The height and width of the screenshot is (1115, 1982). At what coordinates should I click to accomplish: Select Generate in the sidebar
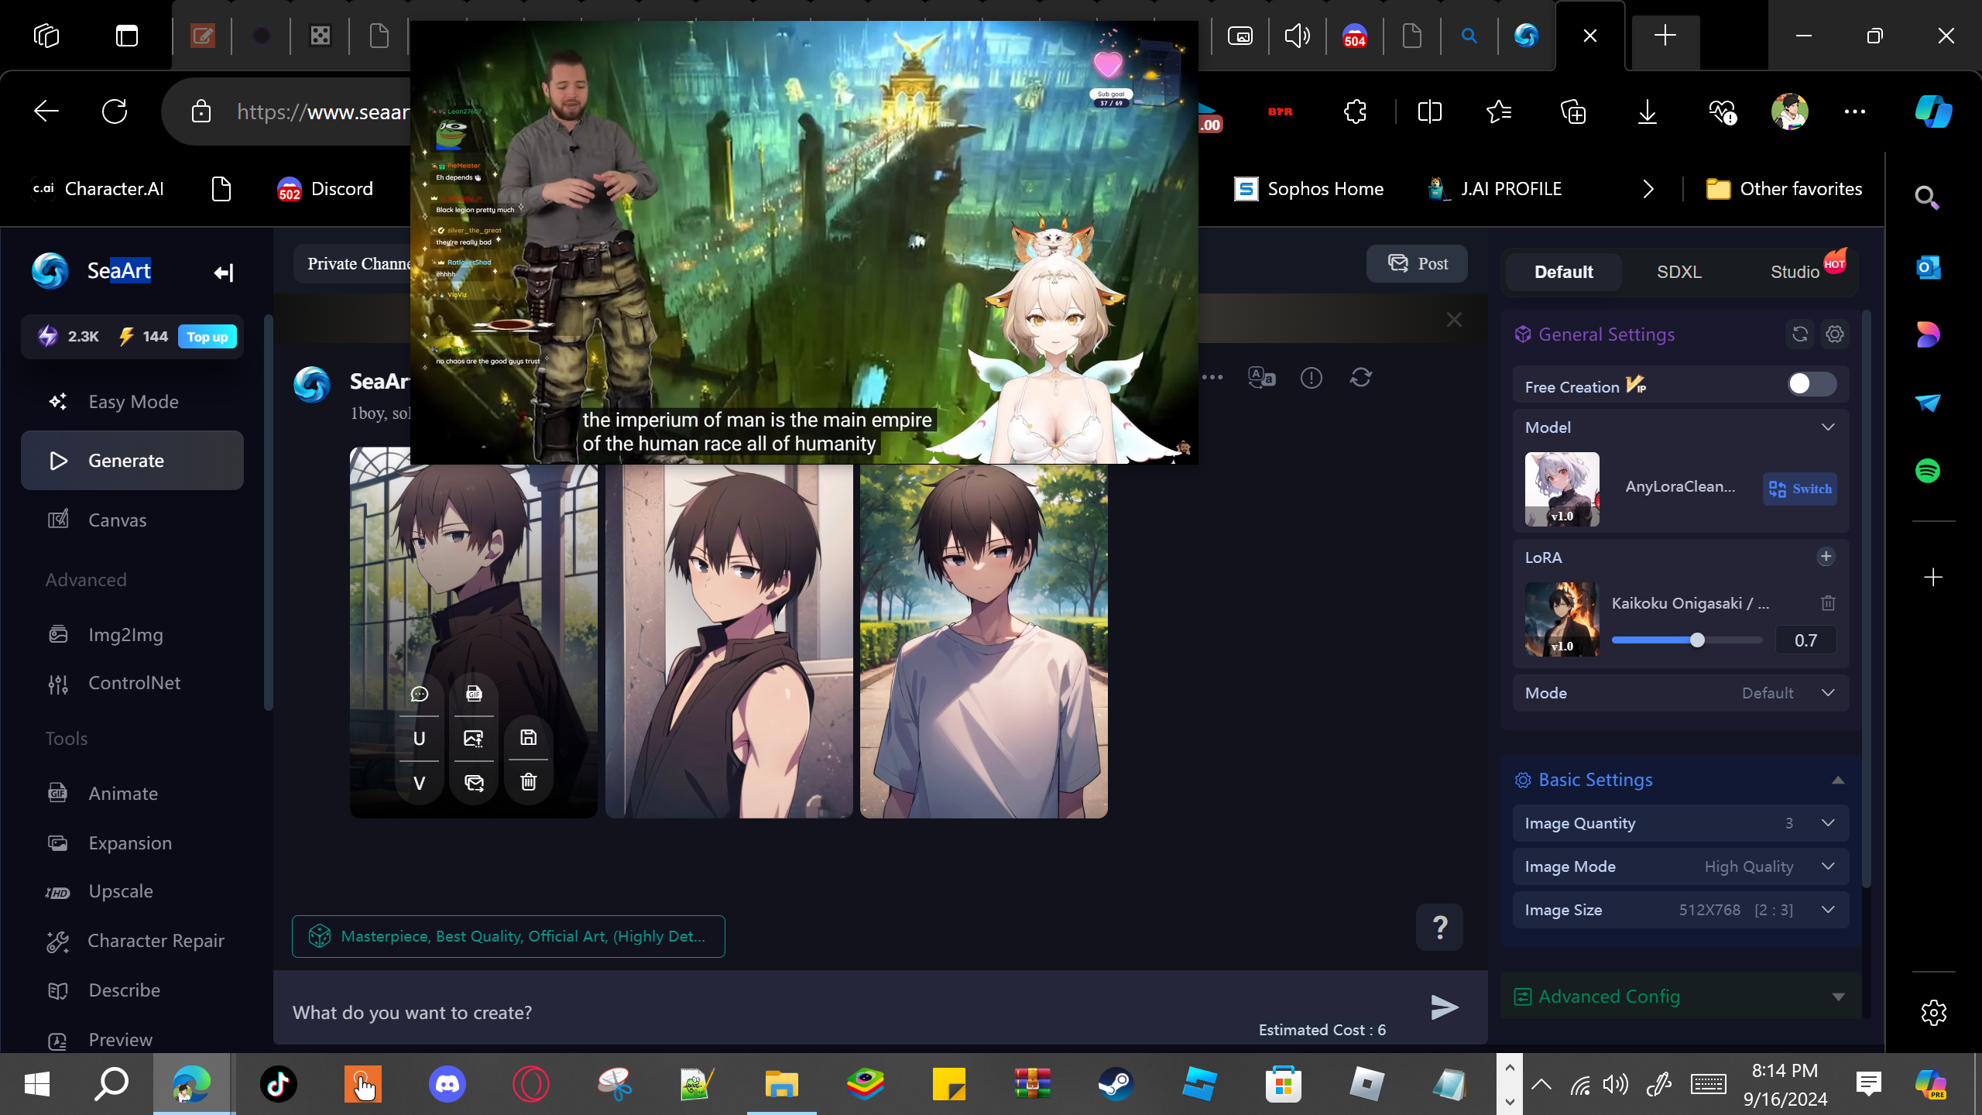coord(132,461)
